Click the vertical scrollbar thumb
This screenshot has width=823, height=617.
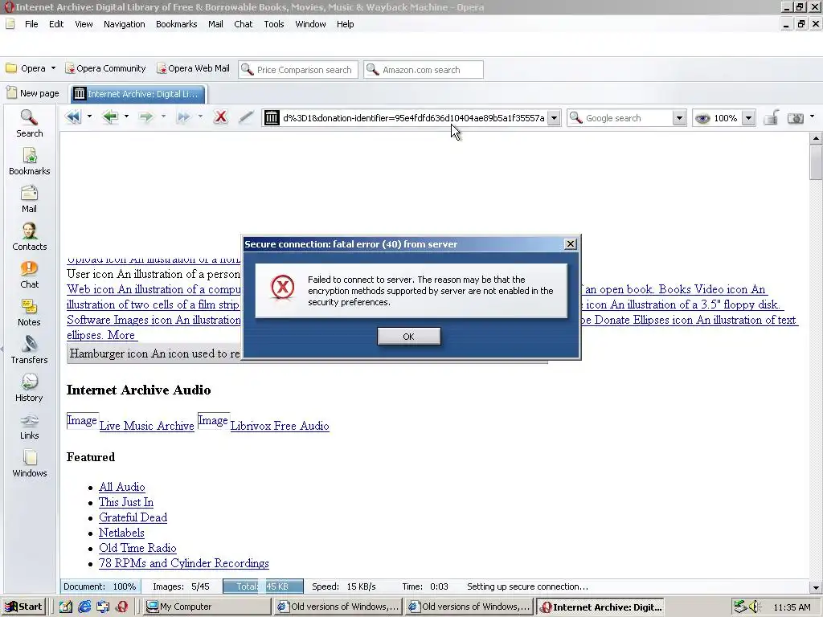point(815,162)
